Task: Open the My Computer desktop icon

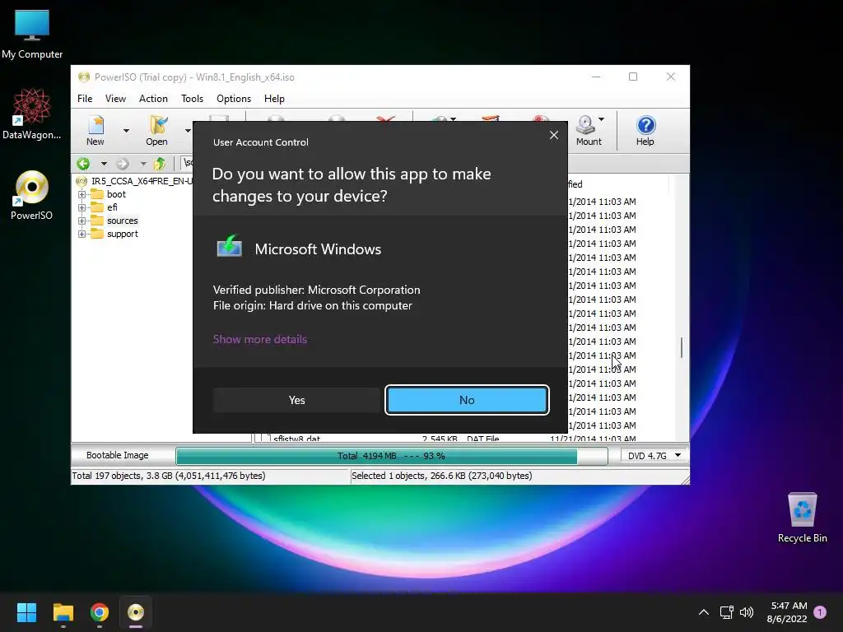Action: (32, 35)
